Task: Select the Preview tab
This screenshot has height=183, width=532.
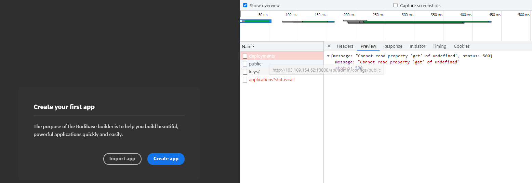Action: 368,46
